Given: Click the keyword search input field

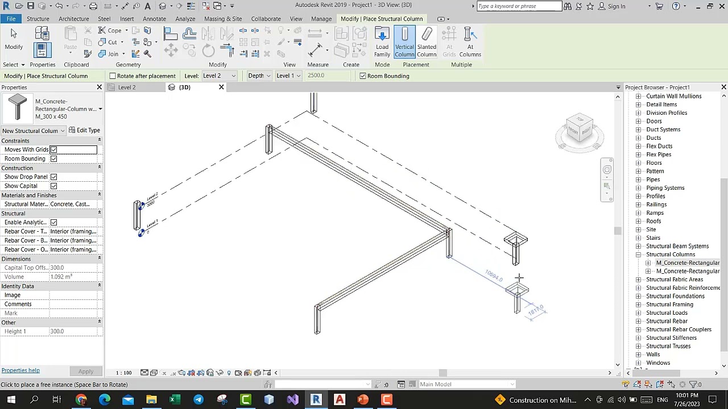Looking at the screenshot, I should [x=519, y=6].
